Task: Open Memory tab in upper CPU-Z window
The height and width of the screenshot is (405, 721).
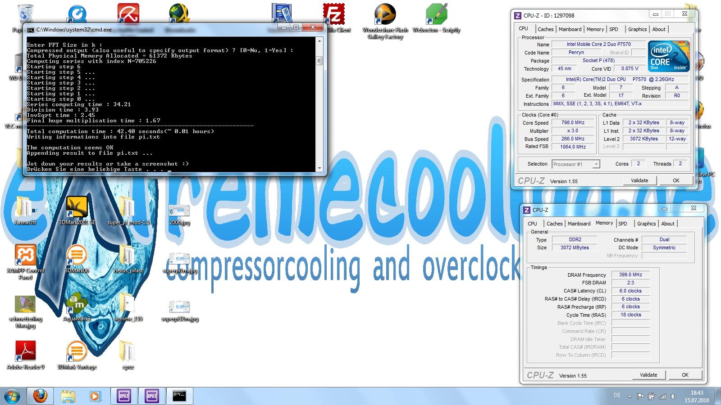Action: (595, 29)
